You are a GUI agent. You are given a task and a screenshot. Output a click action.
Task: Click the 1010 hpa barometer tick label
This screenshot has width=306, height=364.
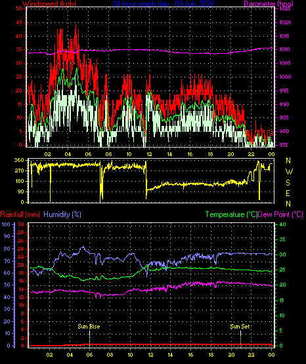284,49
